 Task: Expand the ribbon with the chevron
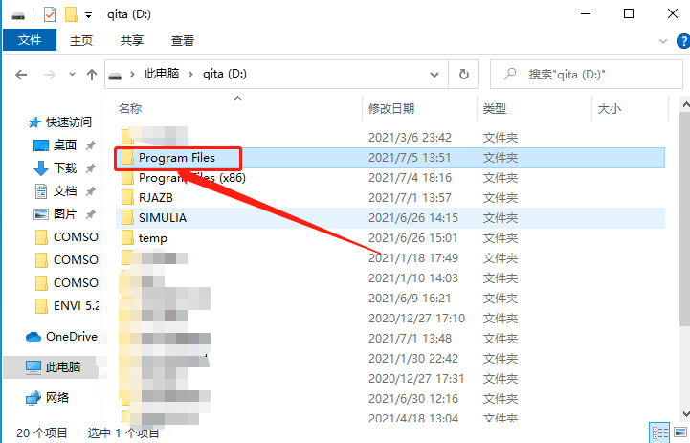pos(662,41)
